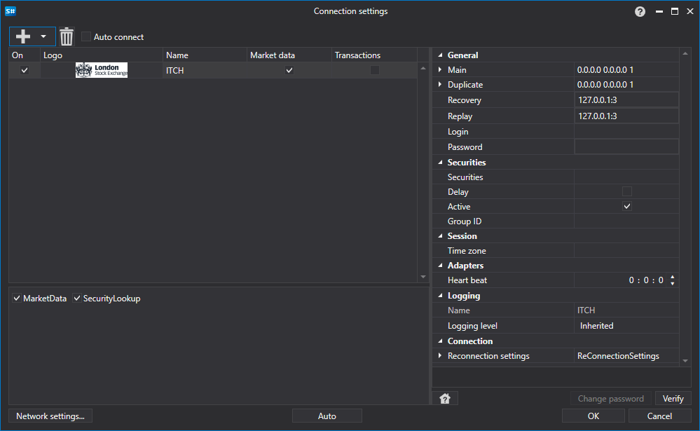Toggle the Auto connect checkbox
This screenshot has width=700, height=431.
(86, 36)
